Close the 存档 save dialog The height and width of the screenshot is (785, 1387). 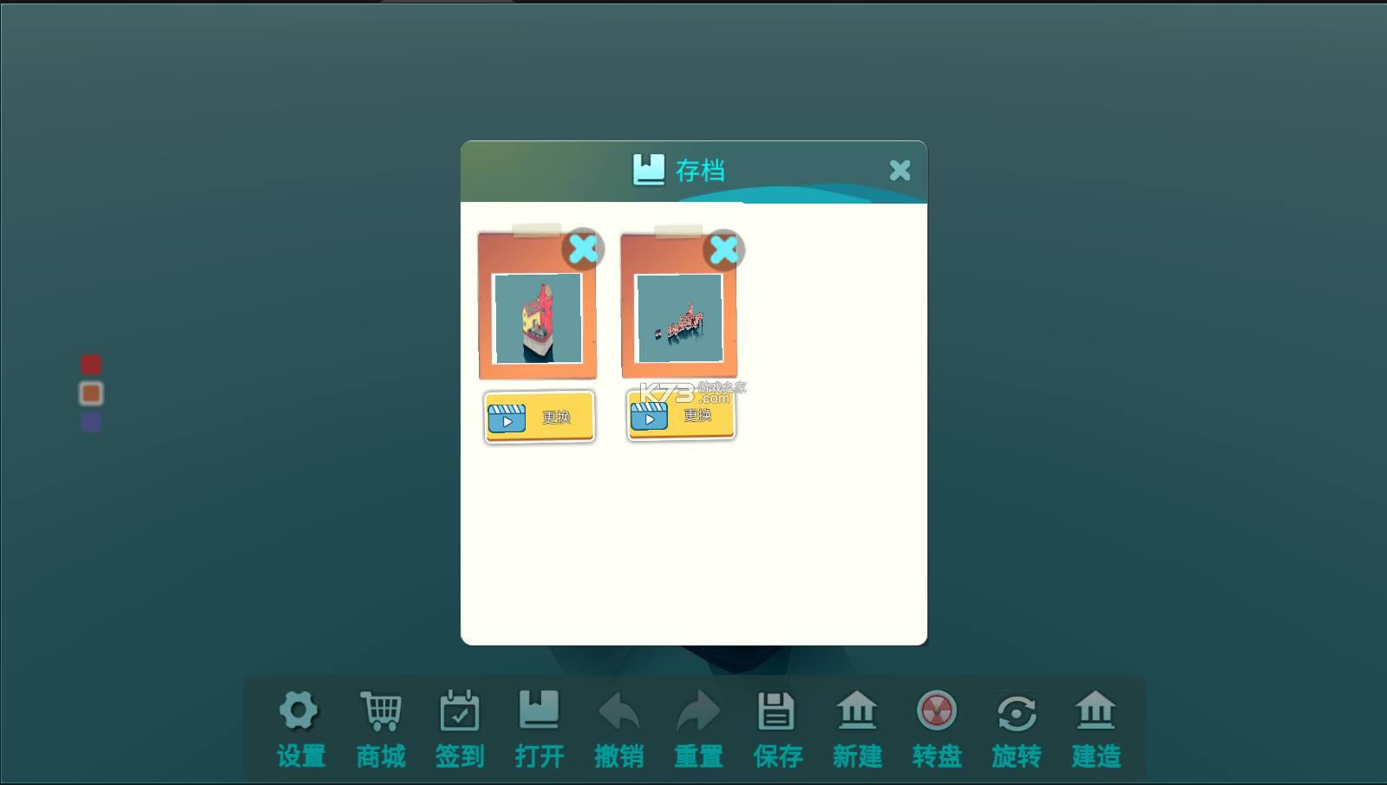(x=900, y=171)
